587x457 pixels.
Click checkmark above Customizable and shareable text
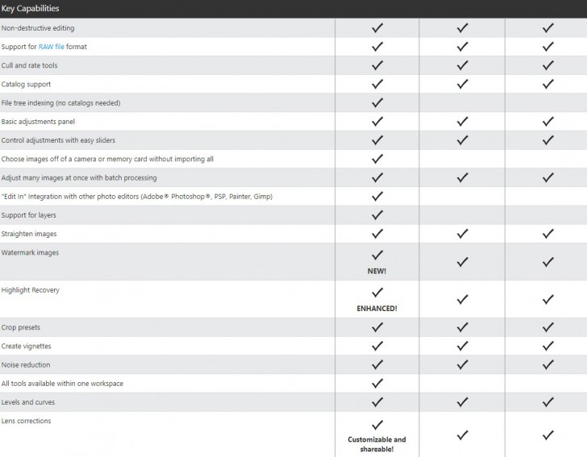(x=377, y=424)
